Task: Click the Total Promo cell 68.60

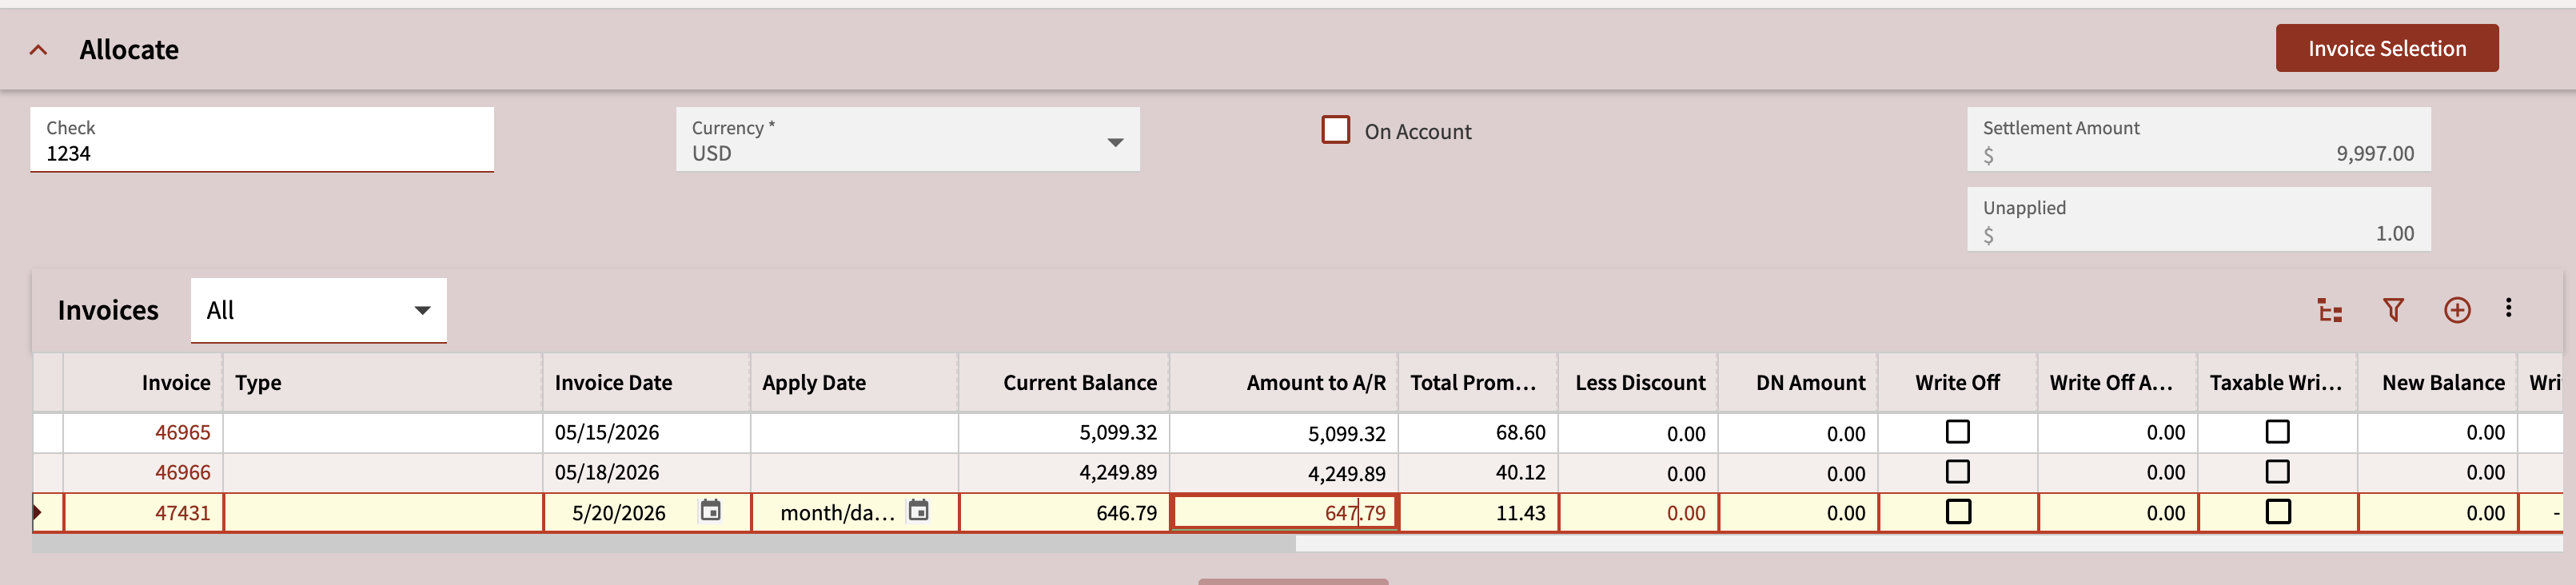Action: 1479,432
